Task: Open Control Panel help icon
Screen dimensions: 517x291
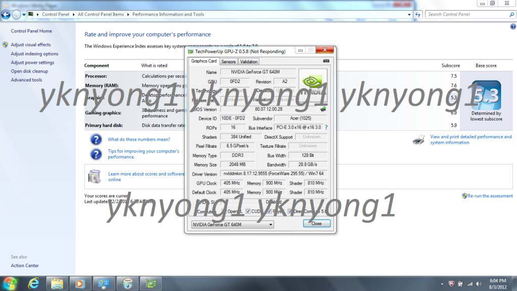Action: click(x=513, y=27)
